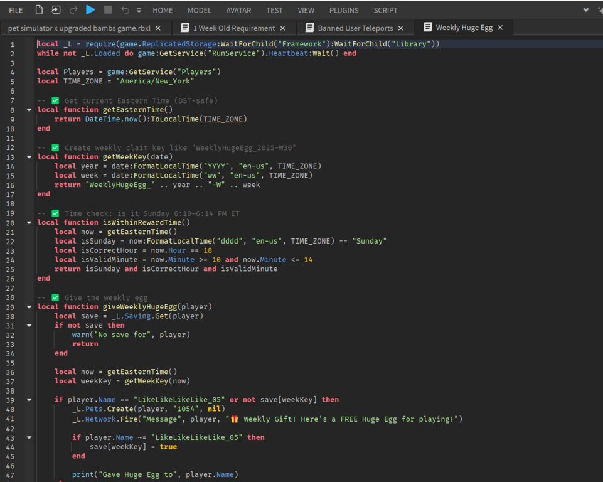Select the SCRIPT ribbon tab
The image size is (603, 482).
385,10
